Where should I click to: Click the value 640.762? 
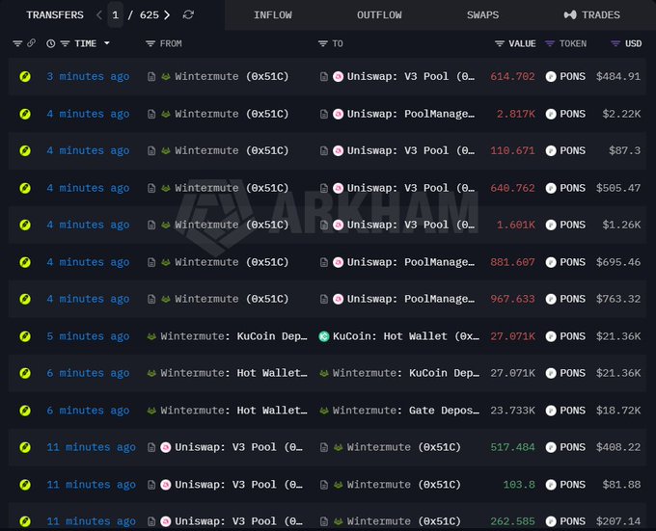[x=512, y=189]
